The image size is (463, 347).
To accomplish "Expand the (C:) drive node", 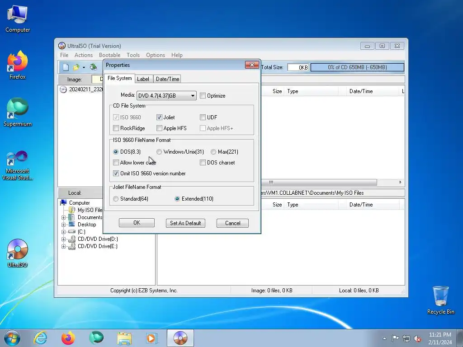I will [x=63, y=232].
